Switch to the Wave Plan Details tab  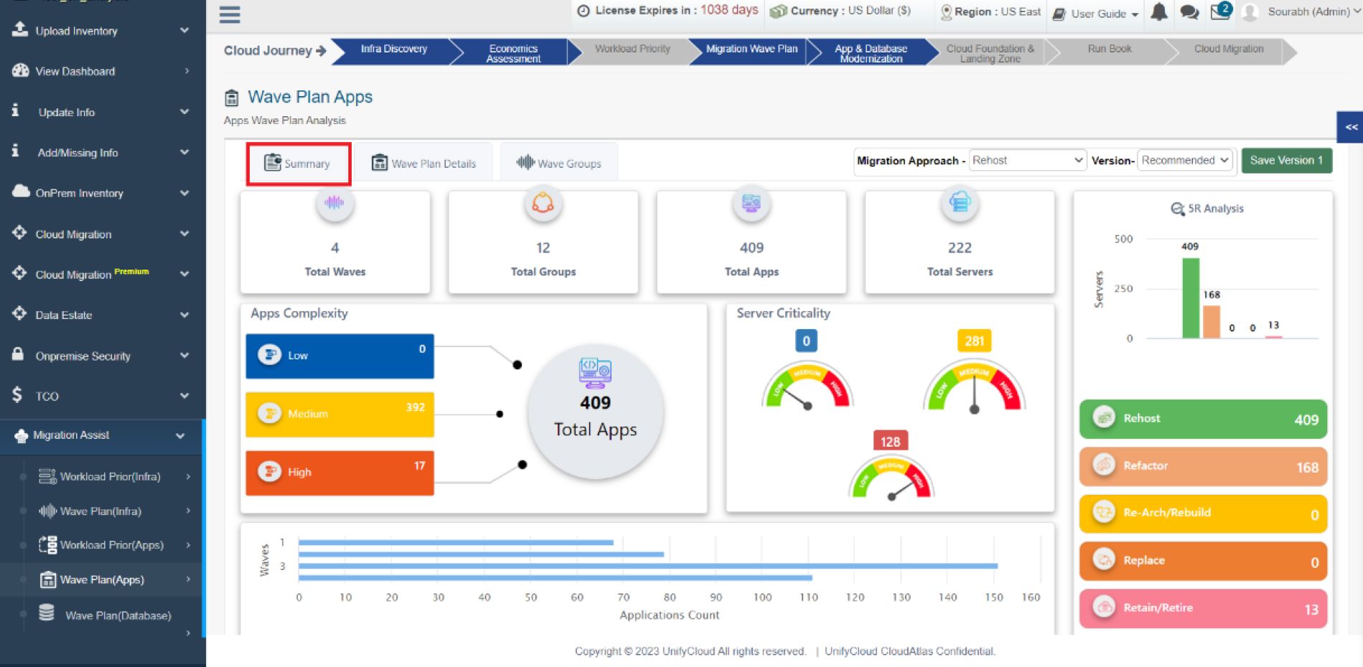423,164
